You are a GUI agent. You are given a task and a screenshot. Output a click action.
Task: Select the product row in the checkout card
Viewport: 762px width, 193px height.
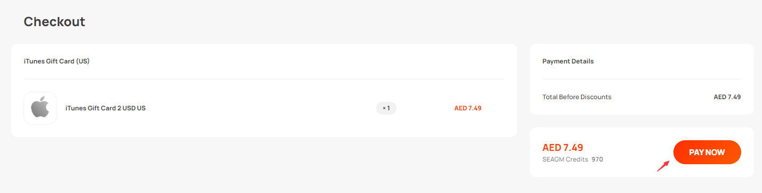pyautogui.click(x=264, y=108)
